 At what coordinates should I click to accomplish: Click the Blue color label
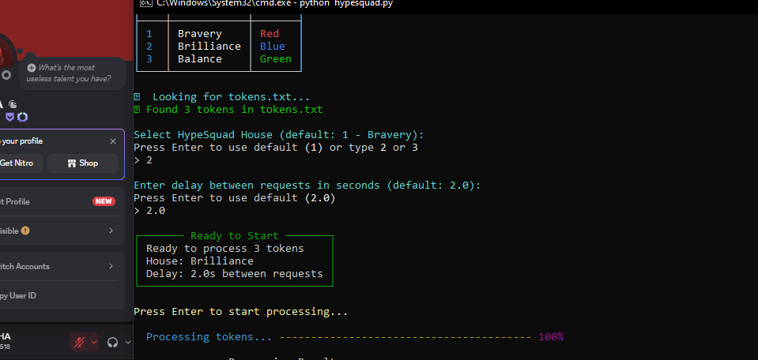pos(272,47)
